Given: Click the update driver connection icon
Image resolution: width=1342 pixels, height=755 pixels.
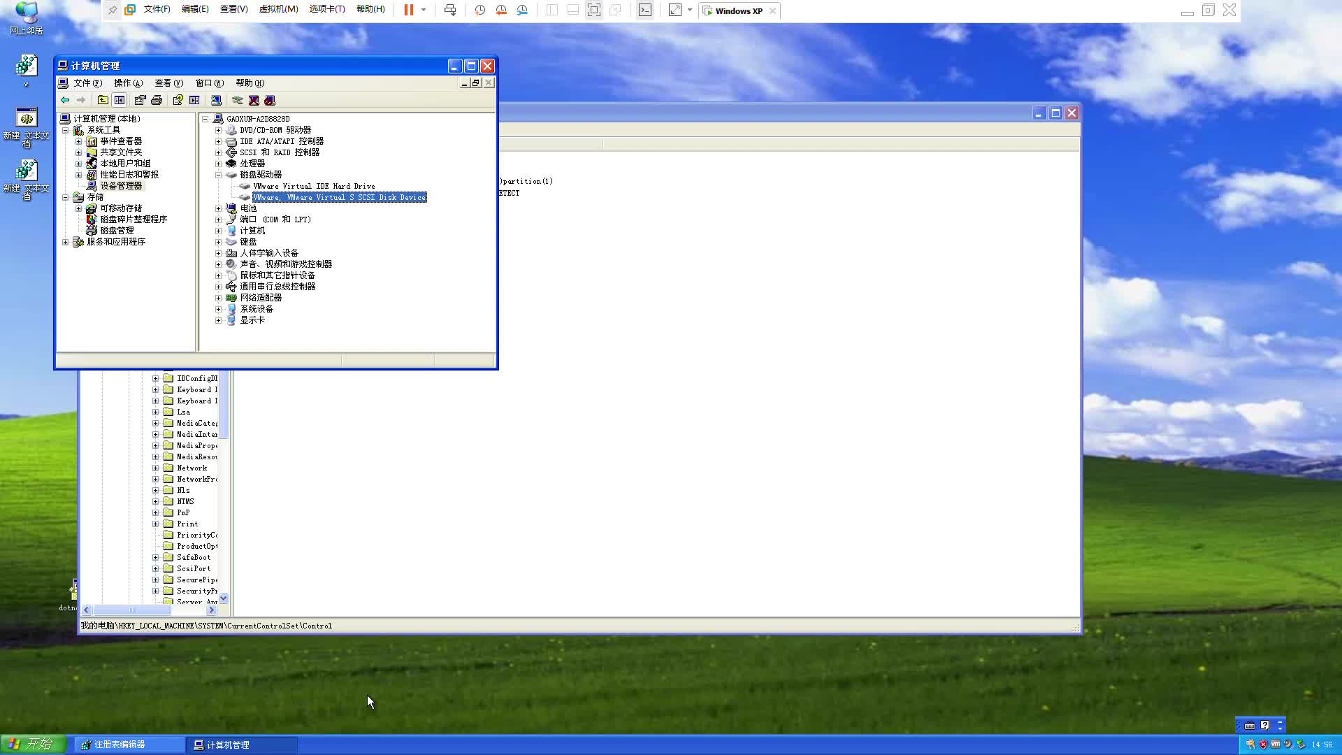Looking at the screenshot, I should 238,100.
